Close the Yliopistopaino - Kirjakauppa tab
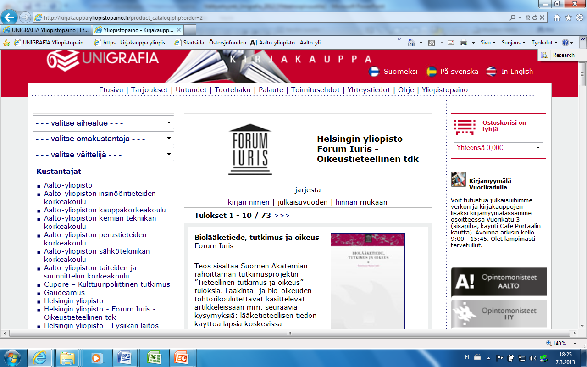Screen dimensions: 587x367 [179, 30]
